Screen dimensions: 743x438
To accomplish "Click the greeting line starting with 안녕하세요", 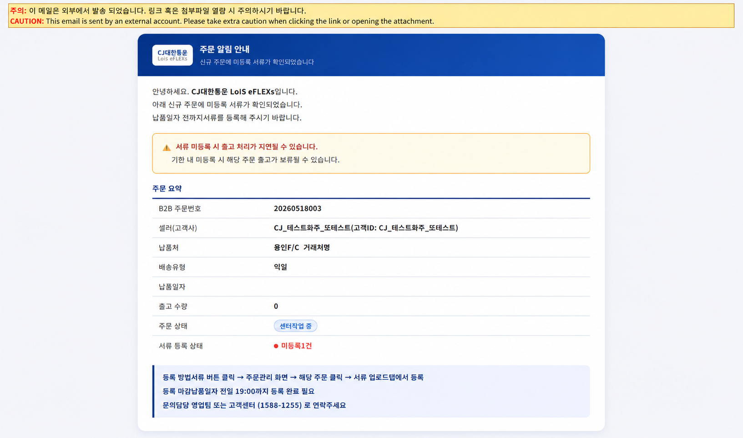I will [x=224, y=91].
